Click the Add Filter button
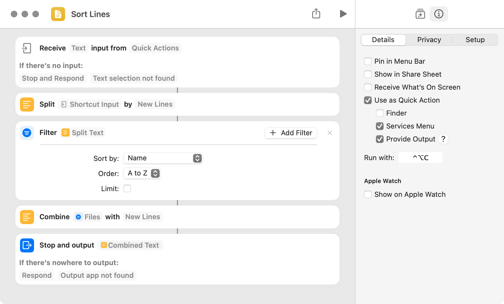 tap(291, 133)
